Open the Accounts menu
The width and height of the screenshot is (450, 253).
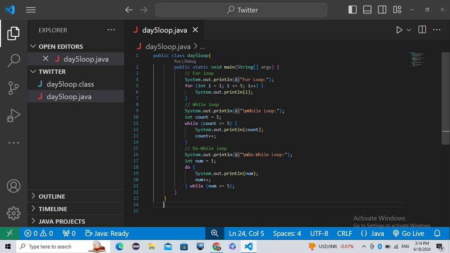(x=13, y=186)
